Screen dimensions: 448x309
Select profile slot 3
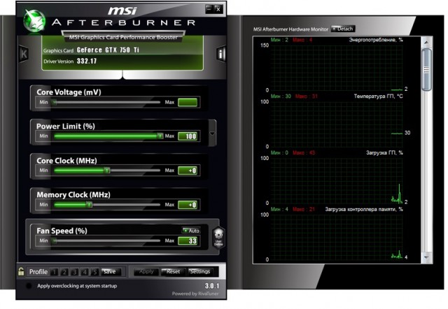[74, 272]
